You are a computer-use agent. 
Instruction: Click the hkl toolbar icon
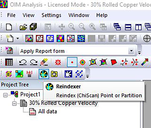[x=30, y=73]
